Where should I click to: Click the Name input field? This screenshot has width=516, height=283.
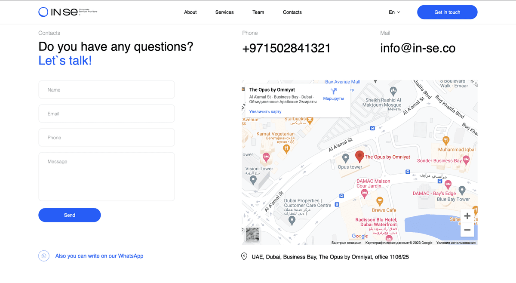point(107,90)
